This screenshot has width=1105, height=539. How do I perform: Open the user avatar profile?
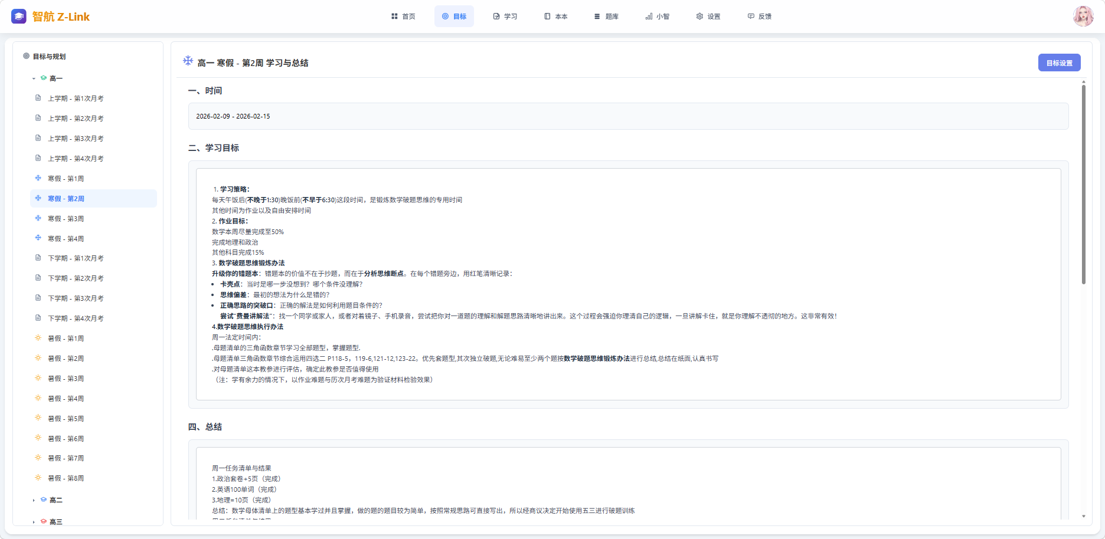point(1083,17)
